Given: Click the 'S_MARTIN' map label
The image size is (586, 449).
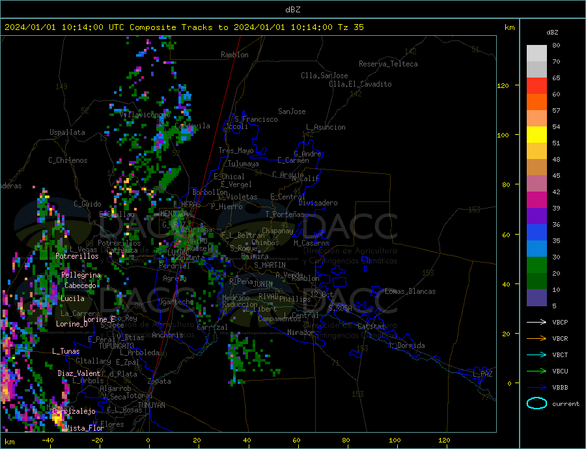Looking at the screenshot, I should point(270,265).
